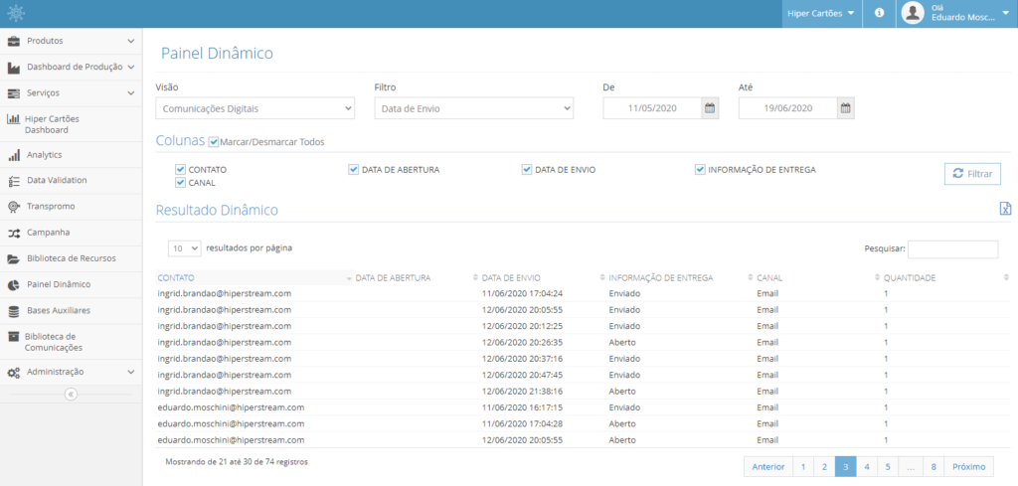The image size is (1018, 486).
Task: Click the Até date field 19/06/2020
Action: pos(788,108)
